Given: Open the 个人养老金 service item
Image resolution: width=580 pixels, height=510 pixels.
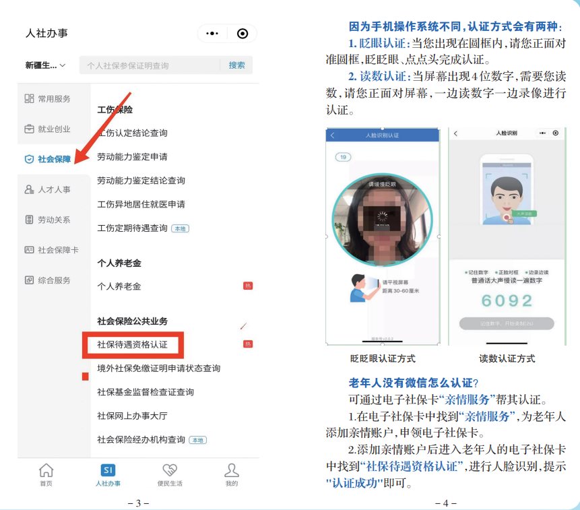Looking at the screenshot, I should (x=119, y=286).
